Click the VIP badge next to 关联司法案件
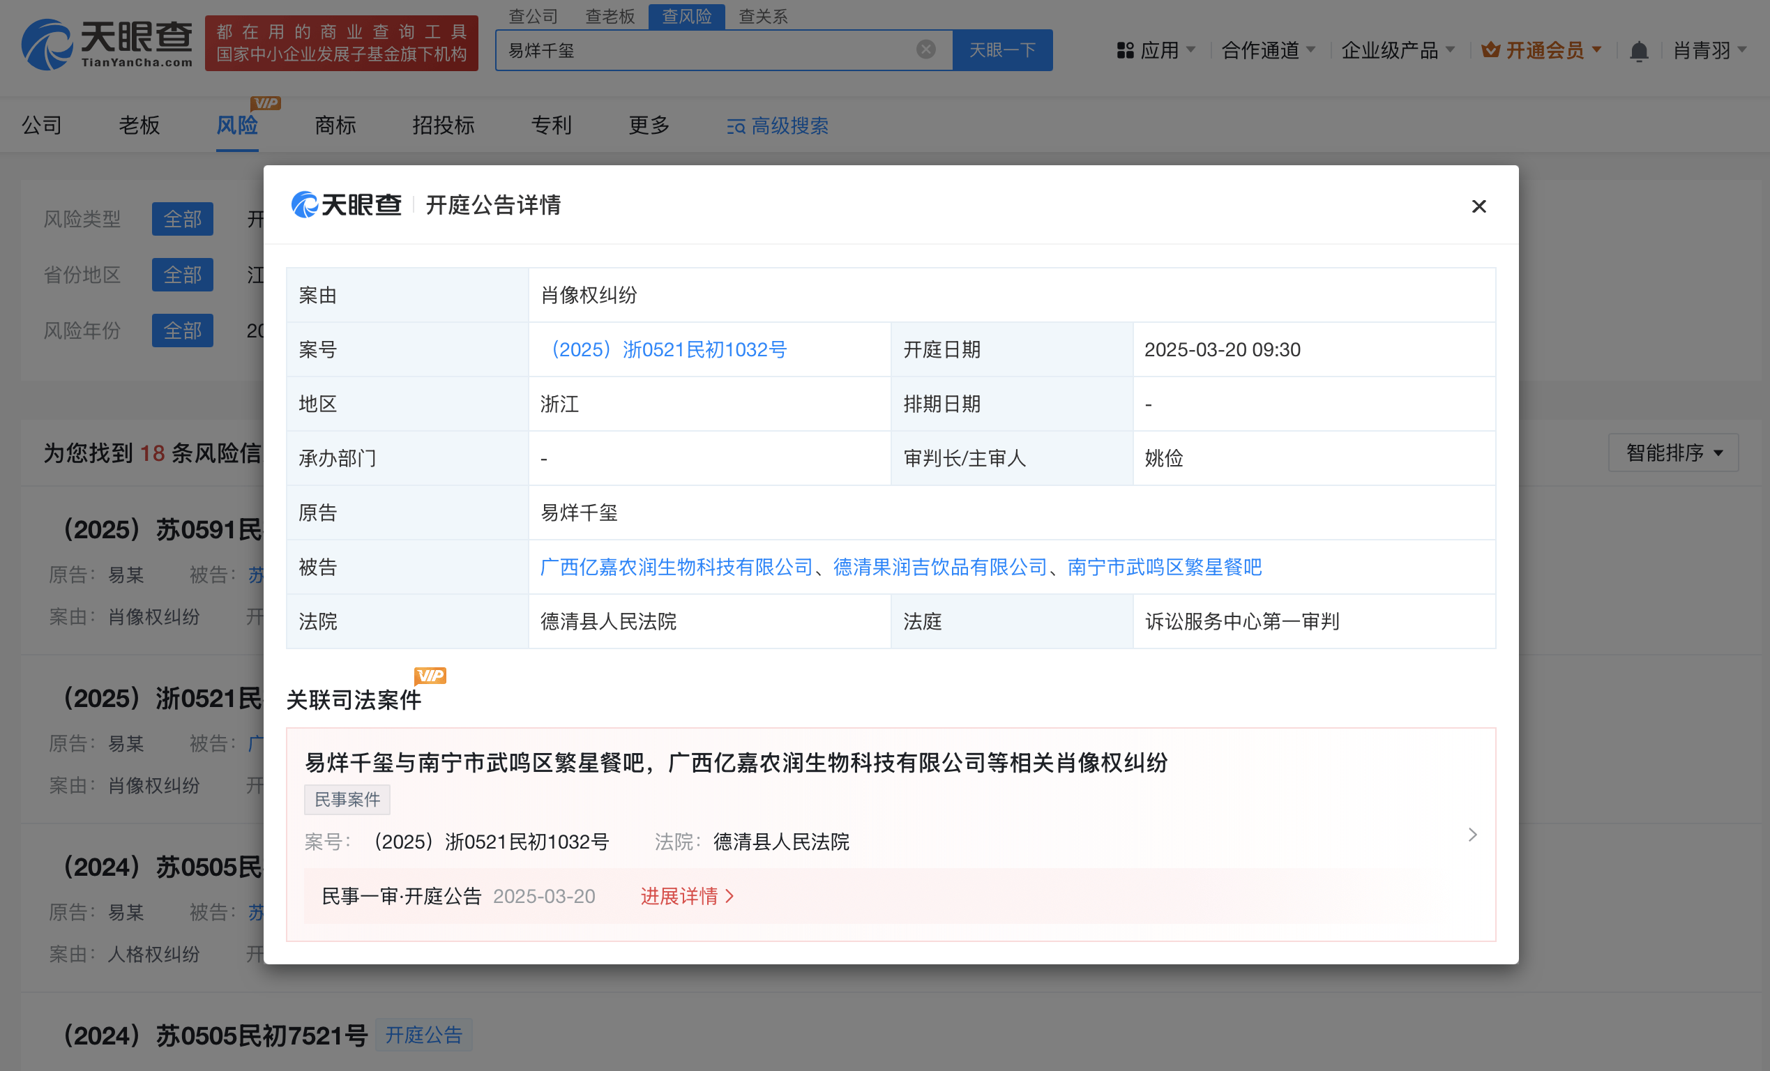Screen dimensions: 1770x1071 pyautogui.click(x=430, y=675)
